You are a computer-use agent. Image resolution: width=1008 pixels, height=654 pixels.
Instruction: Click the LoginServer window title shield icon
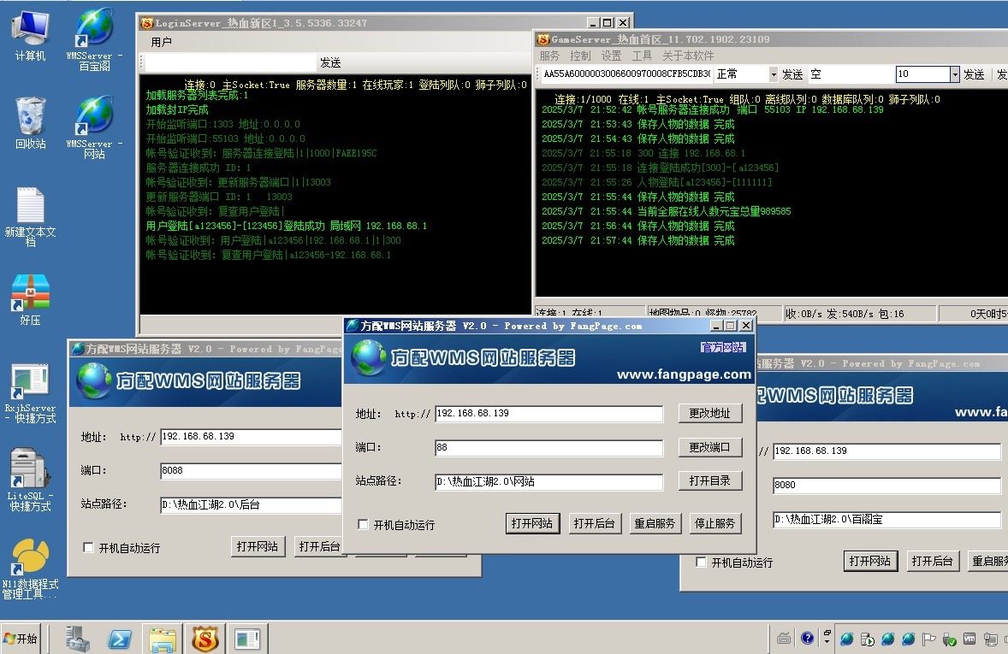147,23
